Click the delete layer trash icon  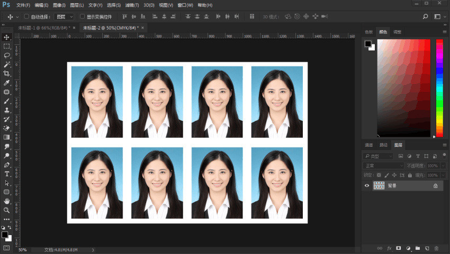click(436, 248)
